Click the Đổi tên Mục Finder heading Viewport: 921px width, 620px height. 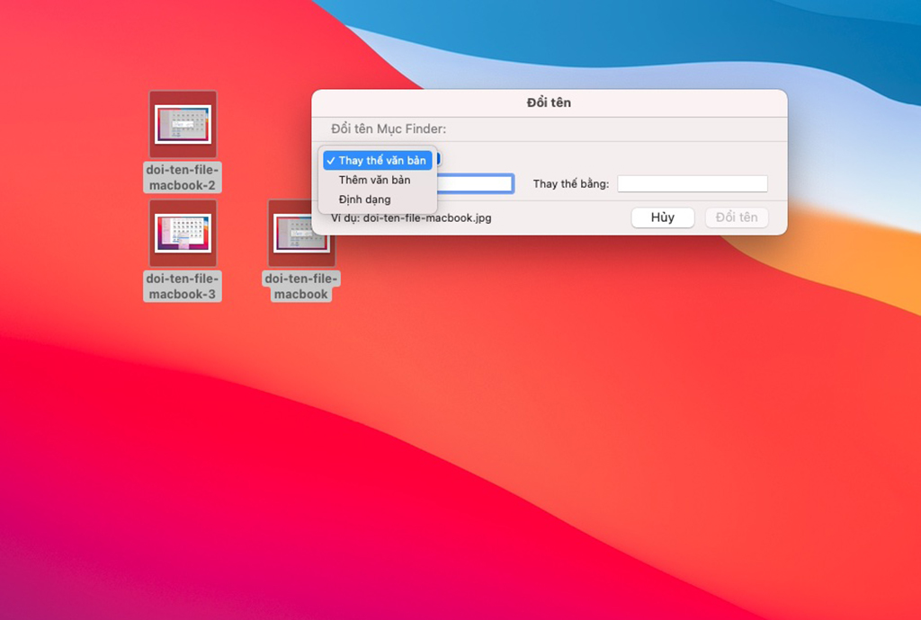(x=389, y=128)
